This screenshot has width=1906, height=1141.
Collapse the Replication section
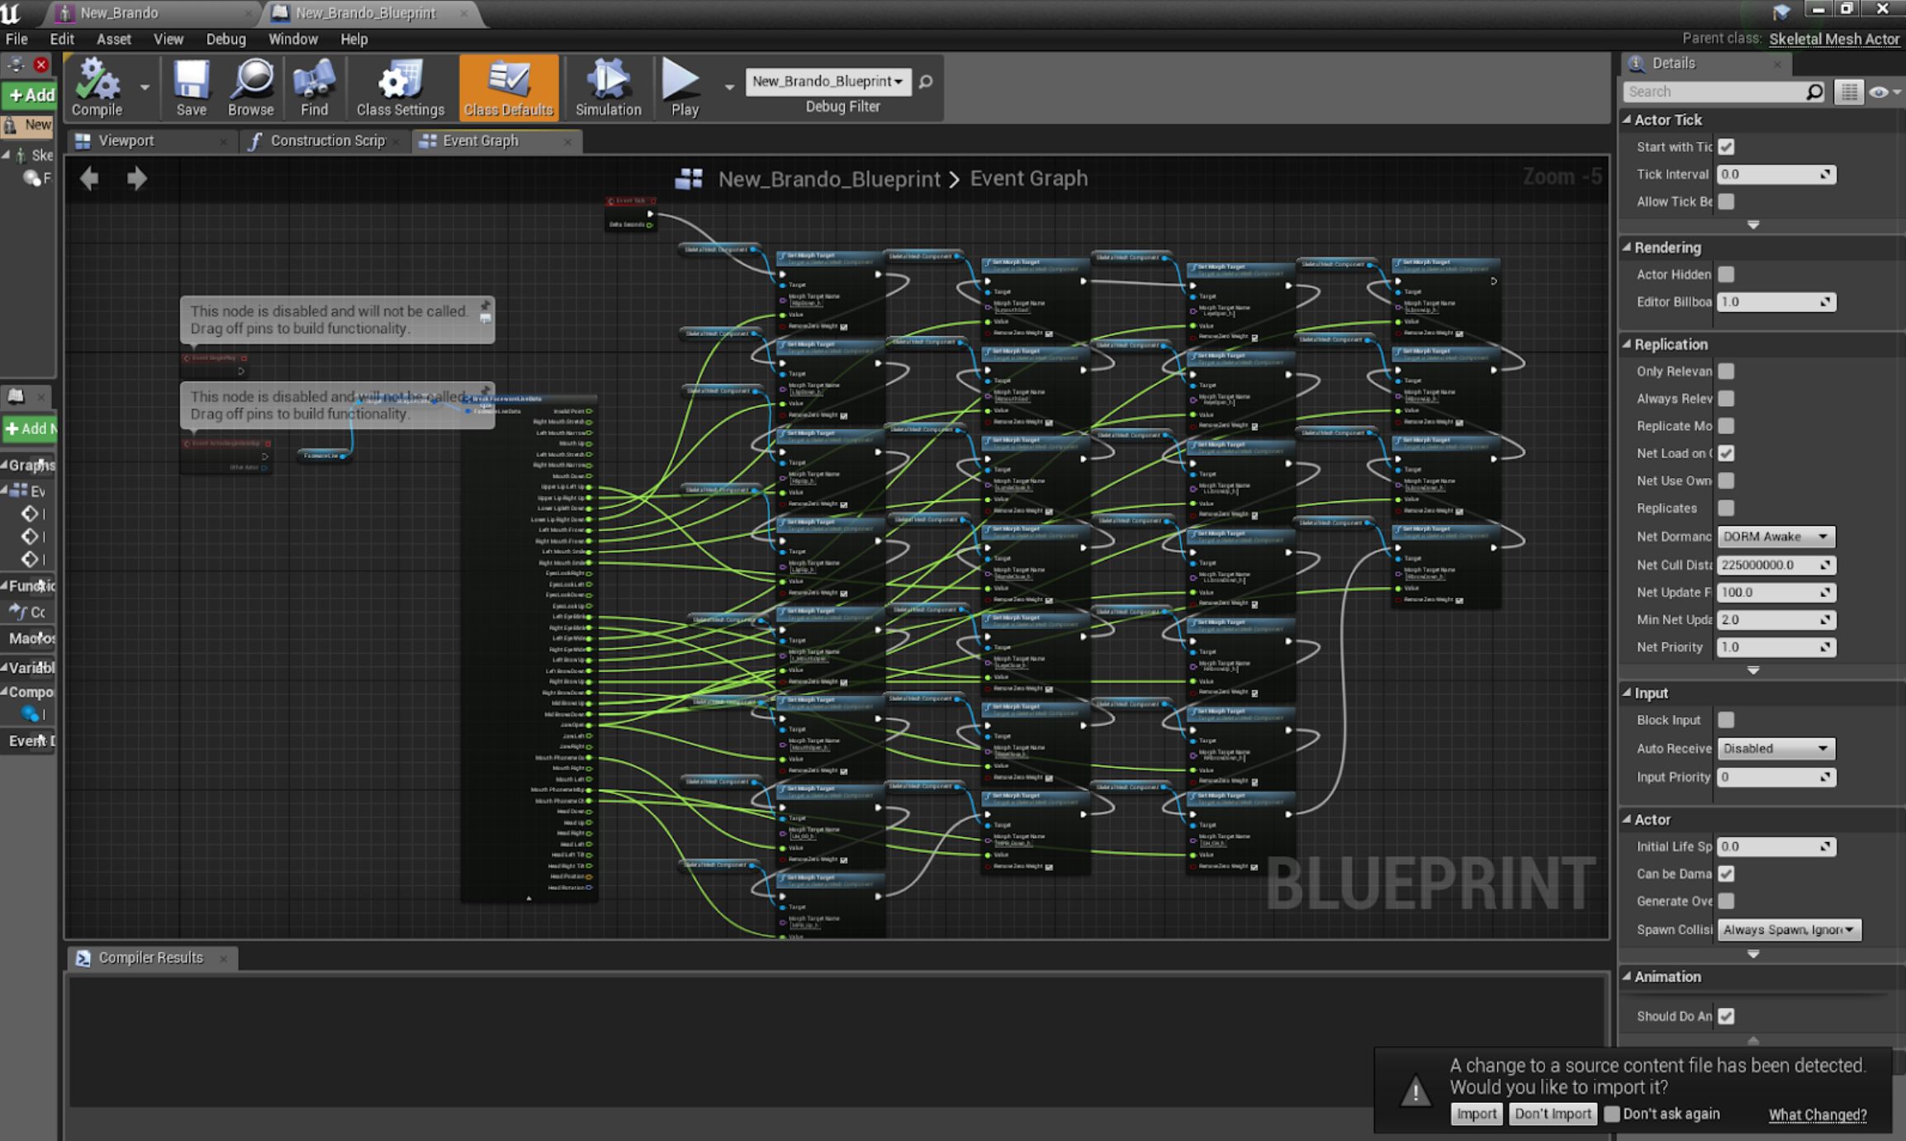pyautogui.click(x=1628, y=344)
